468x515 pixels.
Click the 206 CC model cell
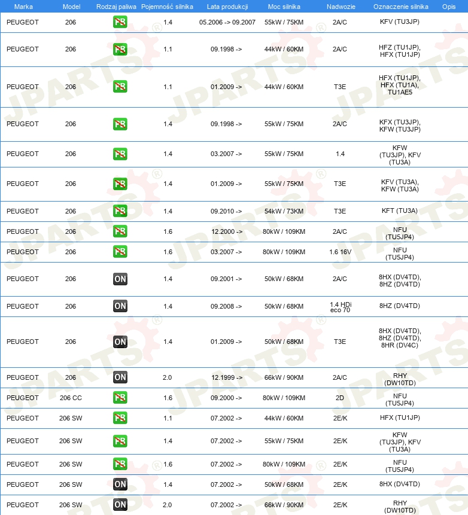click(71, 398)
